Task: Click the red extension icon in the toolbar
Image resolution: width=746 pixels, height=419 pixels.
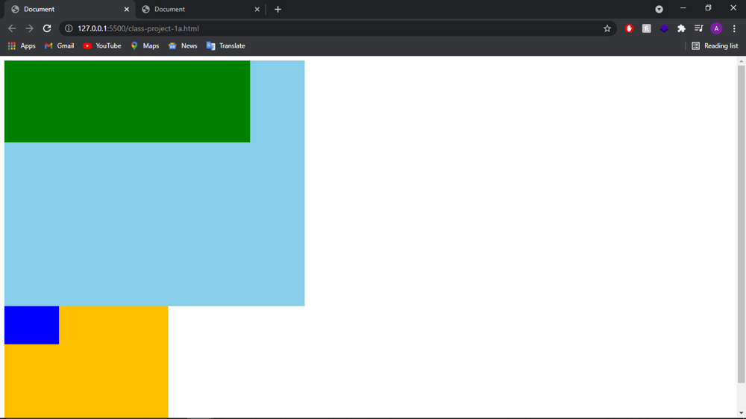Action: [x=629, y=28]
